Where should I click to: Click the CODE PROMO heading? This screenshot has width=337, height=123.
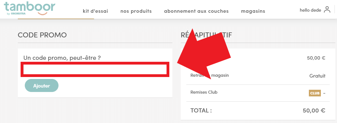[x=42, y=35]
